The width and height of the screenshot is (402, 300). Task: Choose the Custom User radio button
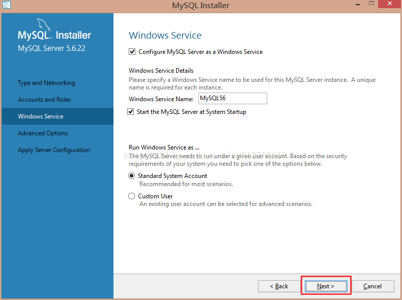click(x=132, y=196)
